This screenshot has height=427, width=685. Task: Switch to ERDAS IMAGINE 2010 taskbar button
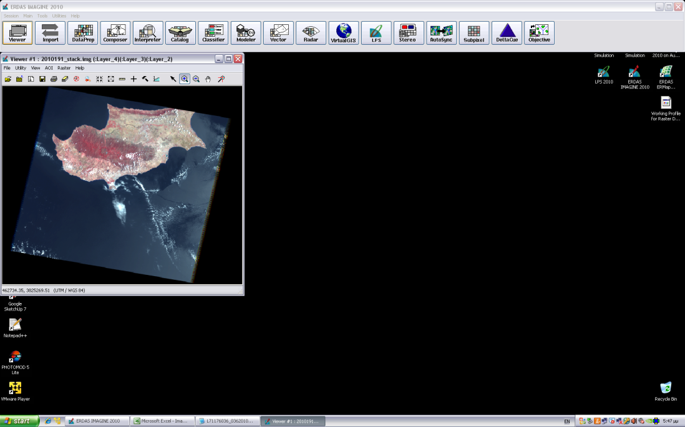98,421
